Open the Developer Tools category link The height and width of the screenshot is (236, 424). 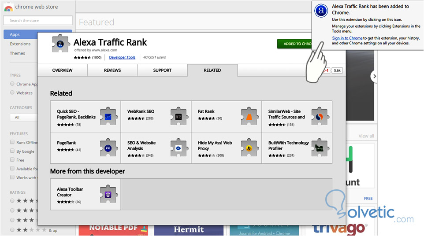[122, 57]
